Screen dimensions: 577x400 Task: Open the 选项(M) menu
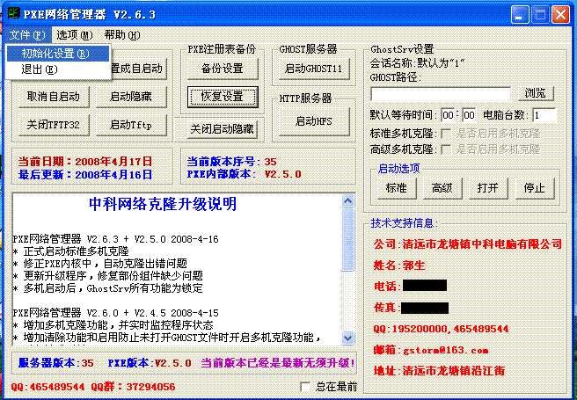coord(75,35)
